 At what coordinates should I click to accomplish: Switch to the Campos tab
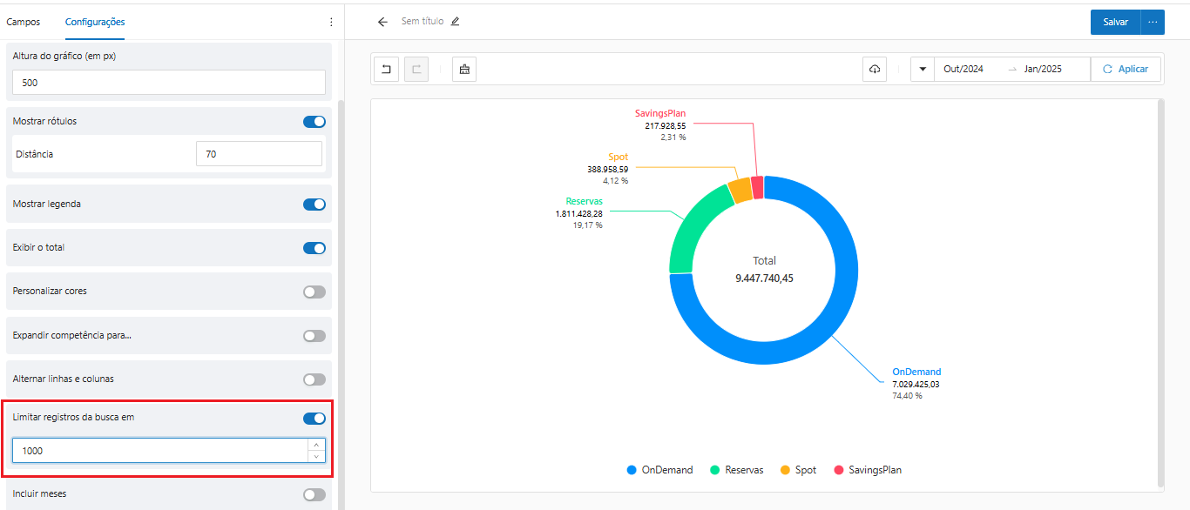click(x=23, y=22)
